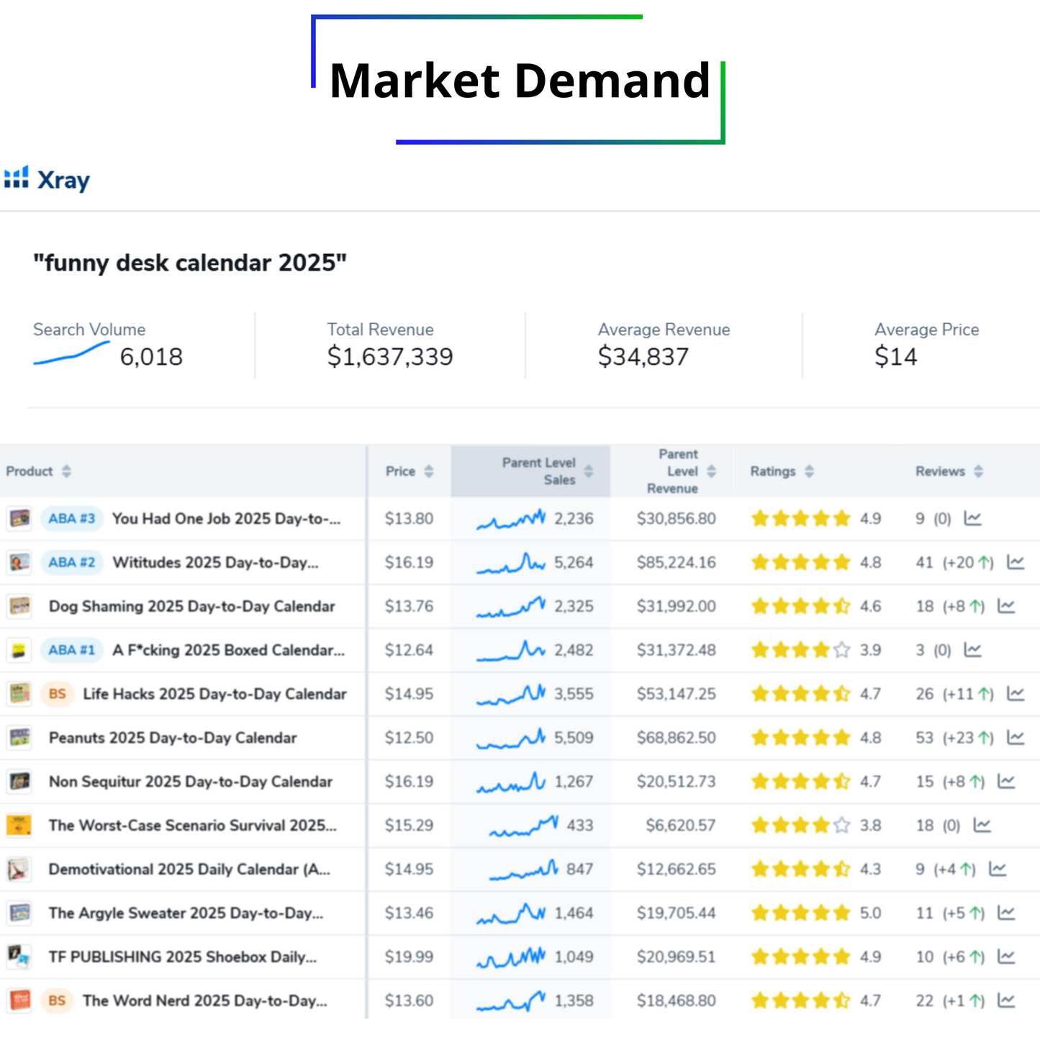Viewport: 1040px width, 1040px height.
Task: Open A F*cking 2025 Boxed Calendar link
Action: pyautogui.click(x=228, y=650)
